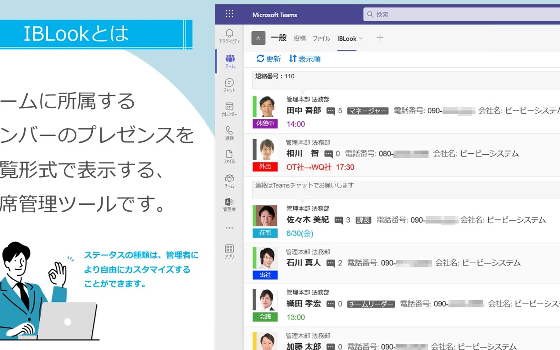Open the Apps (アプリ) sidebar icon
560x350 pixels.
[229, 252]
